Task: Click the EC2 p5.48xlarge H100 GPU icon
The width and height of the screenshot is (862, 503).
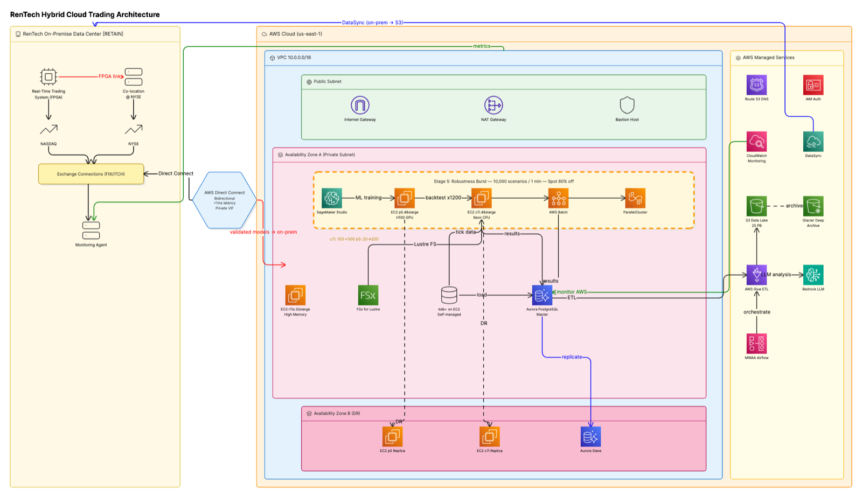Action: [x=405, y=198]
